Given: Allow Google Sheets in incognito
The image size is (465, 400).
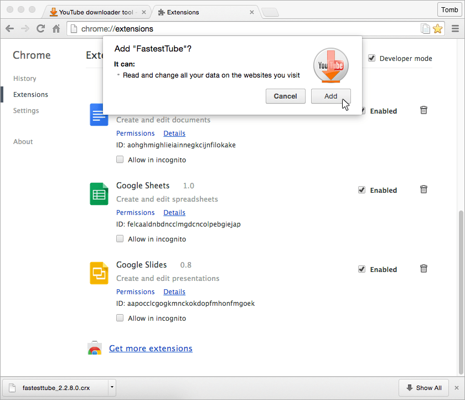Looking at the screenshot, I should 120,239.
